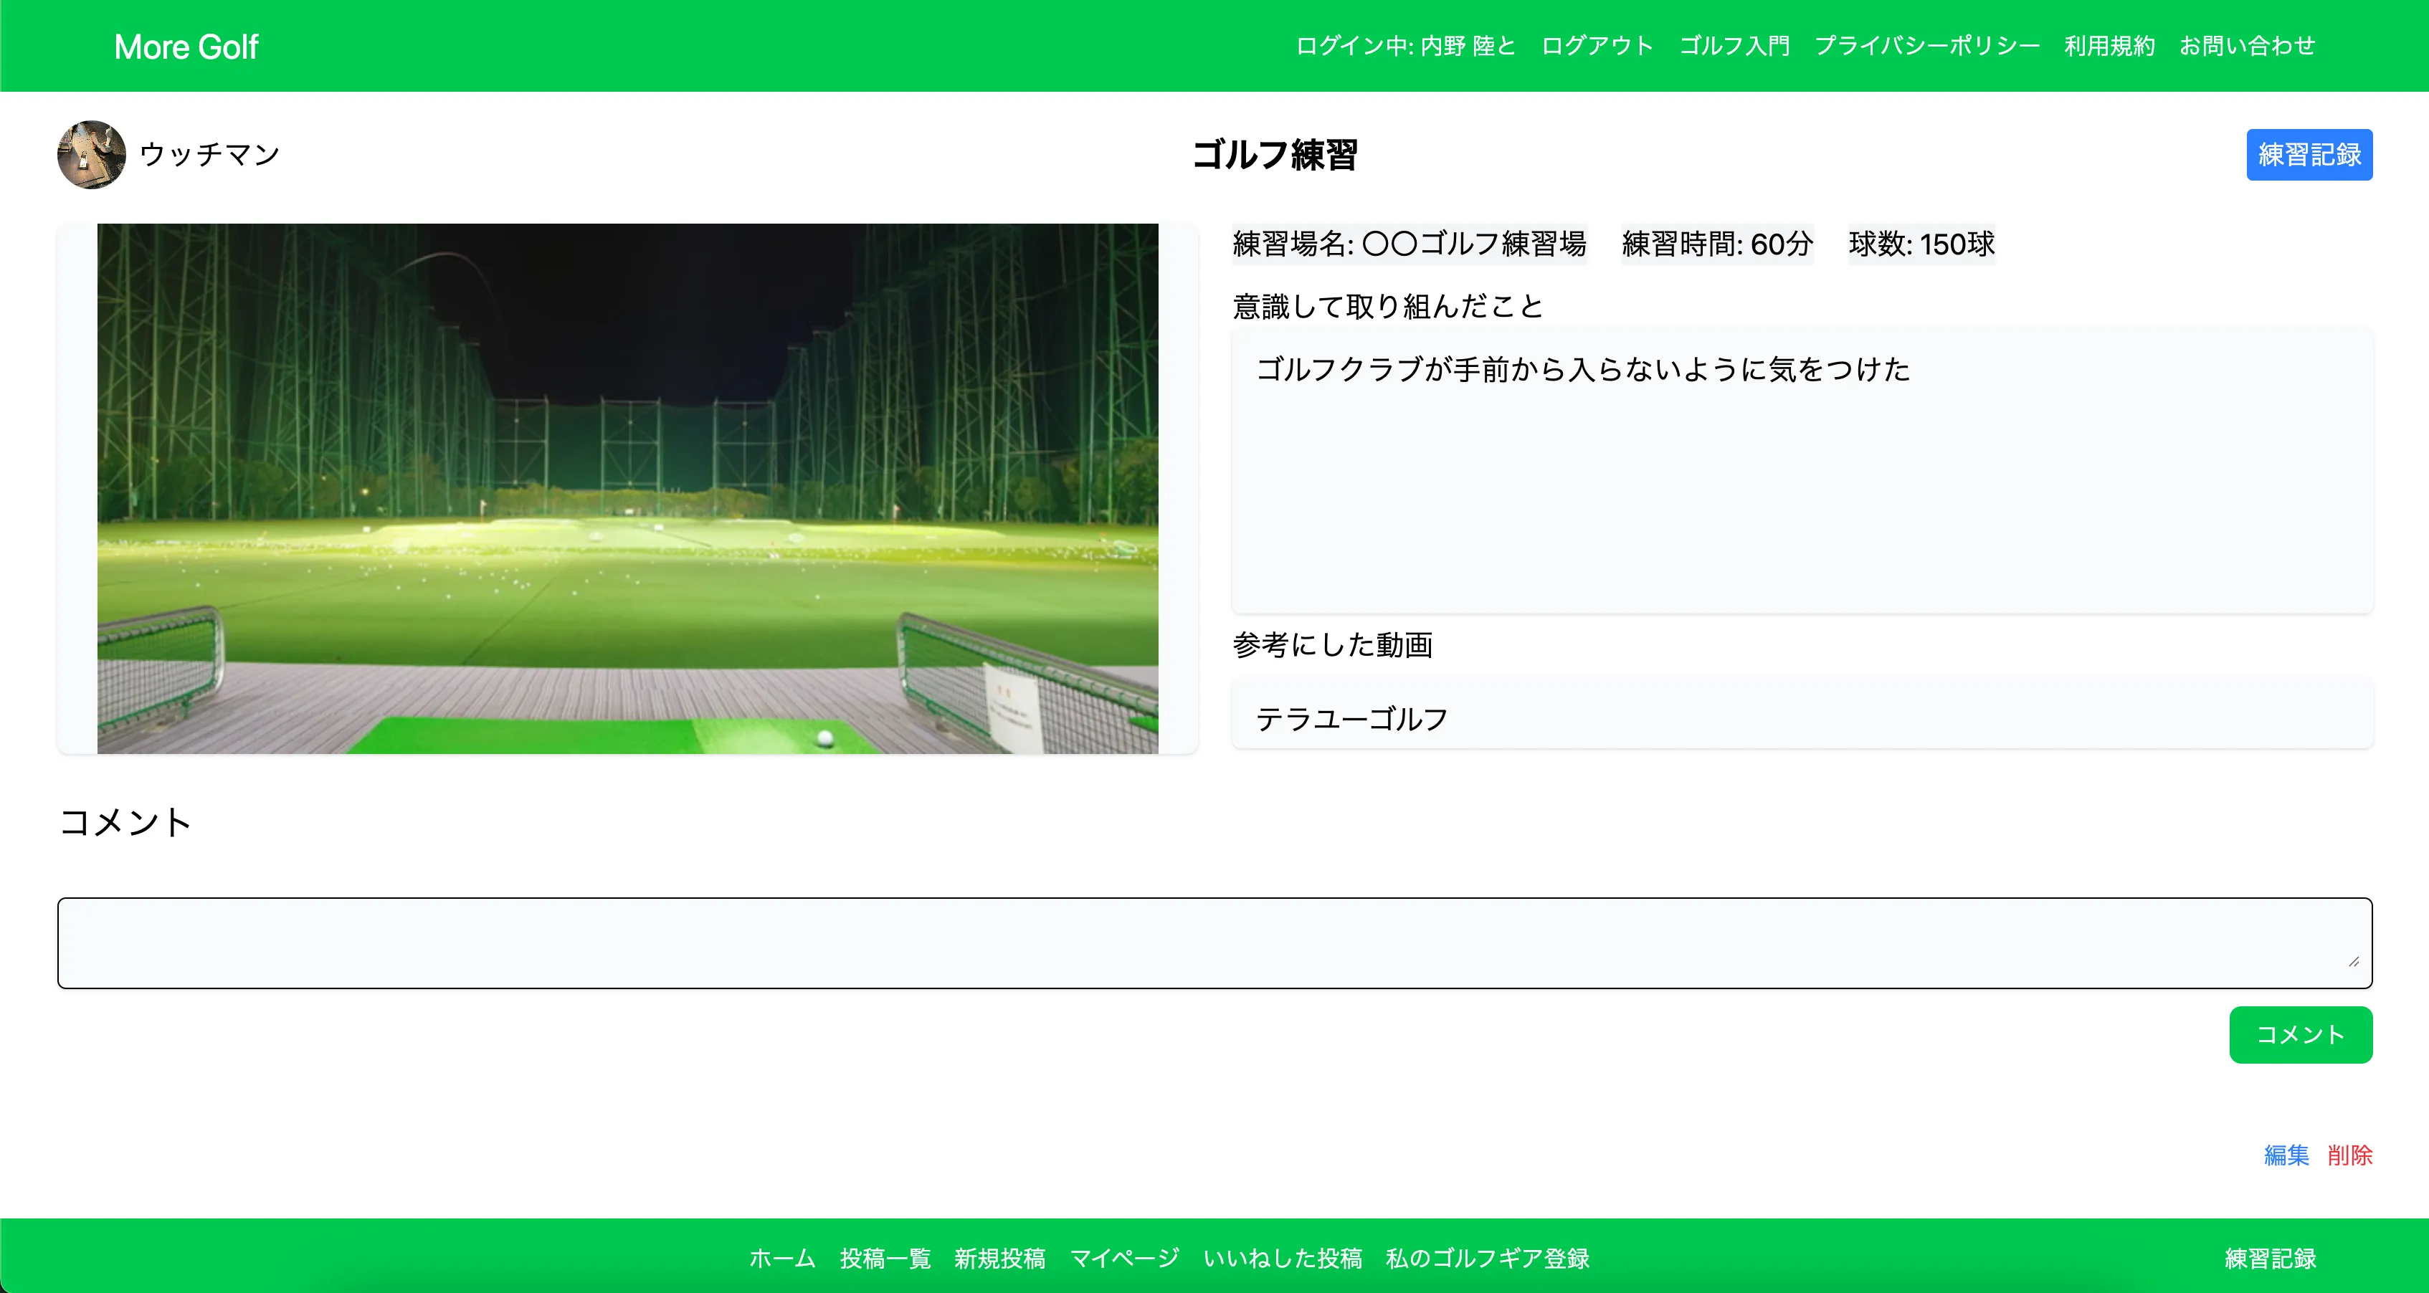Focus the comment text area
Viewport: 2429px width, 1293px height.
click(x=1214, y=943)
